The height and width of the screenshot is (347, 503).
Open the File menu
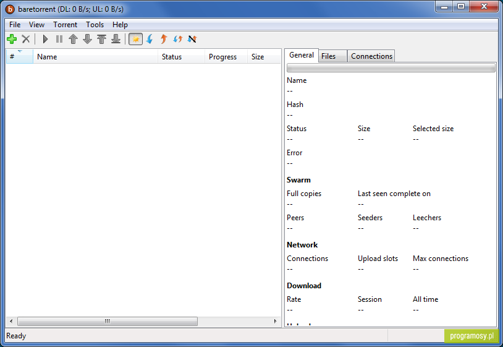tap(15, 25)
